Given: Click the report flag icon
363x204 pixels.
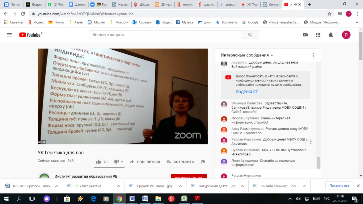Looking at the screenshot, I should coord(203,162).
